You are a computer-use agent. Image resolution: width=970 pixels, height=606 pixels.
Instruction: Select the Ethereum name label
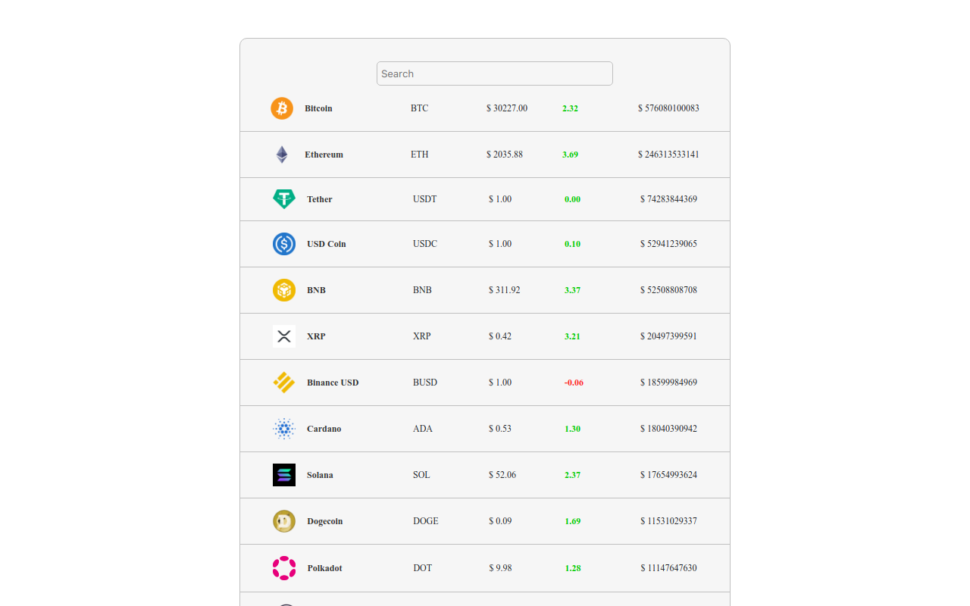click(x=324, y=154)
